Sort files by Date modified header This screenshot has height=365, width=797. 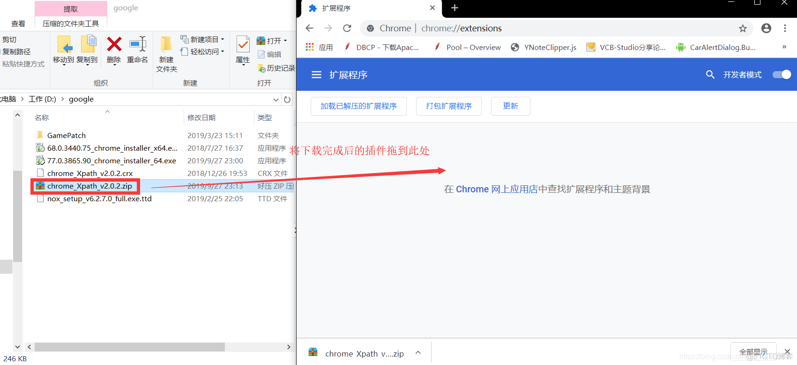[201, 117]
